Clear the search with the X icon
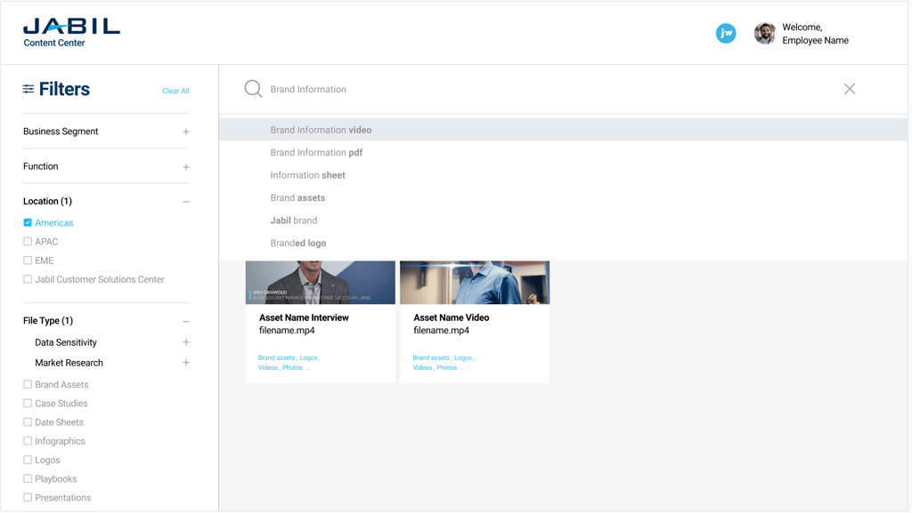Viewport: 912px width, 513px height. (850, 89)
